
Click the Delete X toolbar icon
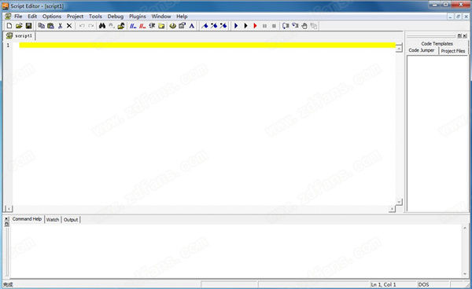[x=69, y=26]
